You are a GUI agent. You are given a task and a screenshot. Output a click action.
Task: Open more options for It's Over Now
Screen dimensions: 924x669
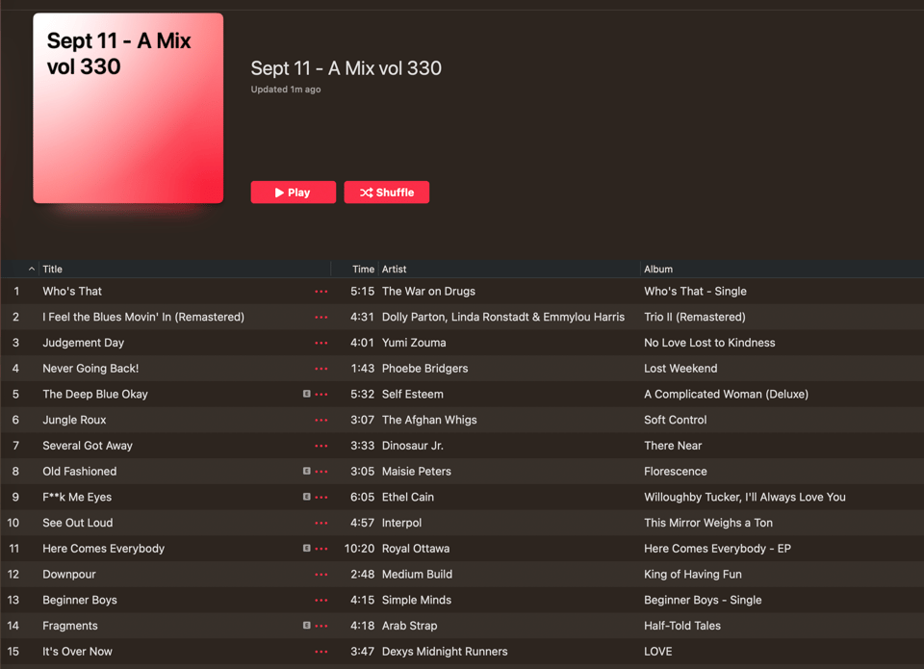click(x=321, y=652)
